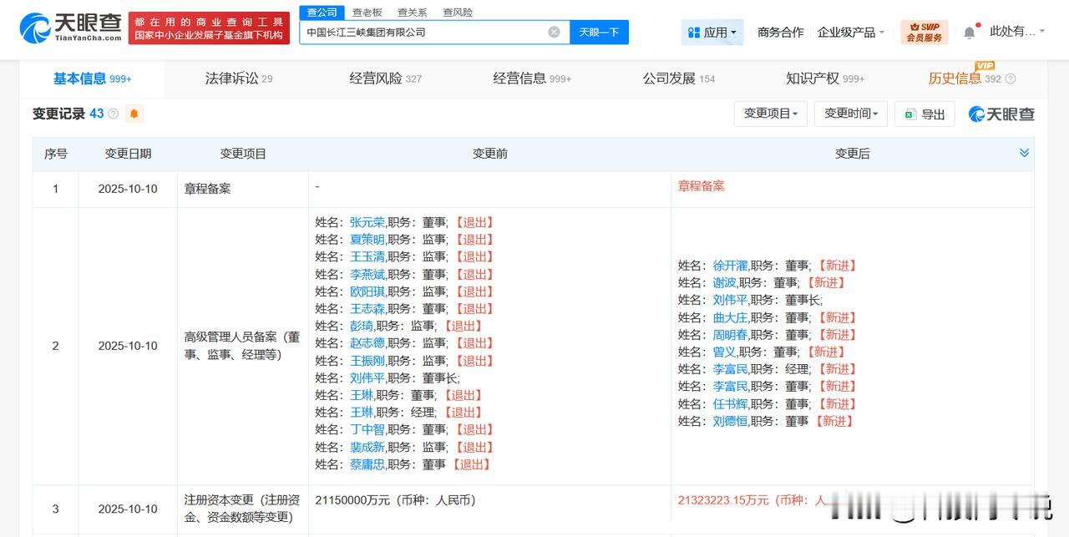Open 裴成新 person link
The width and height of the screenshot is (1069, 537).
[367, 447]
